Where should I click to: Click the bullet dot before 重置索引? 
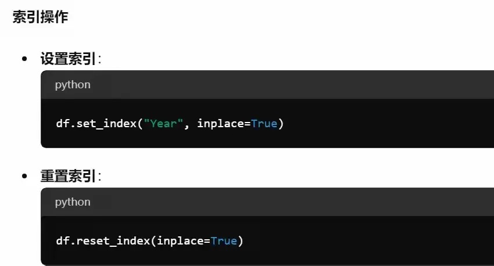click(x=24, y=177)
